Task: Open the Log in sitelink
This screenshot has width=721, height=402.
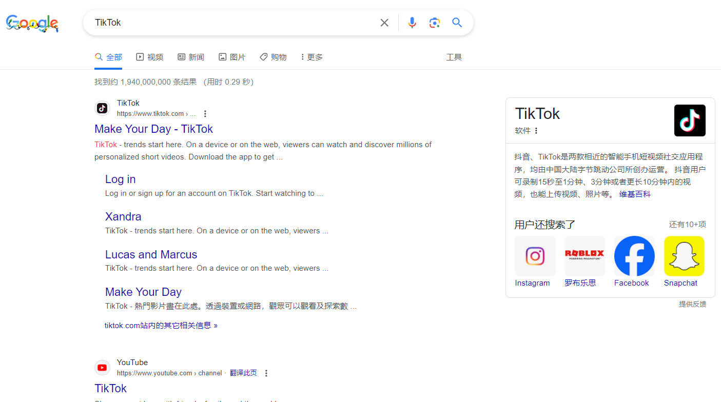Action: click(121, 179)
